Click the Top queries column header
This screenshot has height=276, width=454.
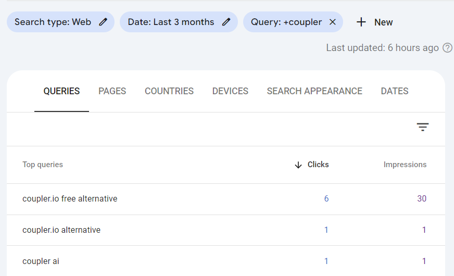pyautogui.click(x=43, y=165)
